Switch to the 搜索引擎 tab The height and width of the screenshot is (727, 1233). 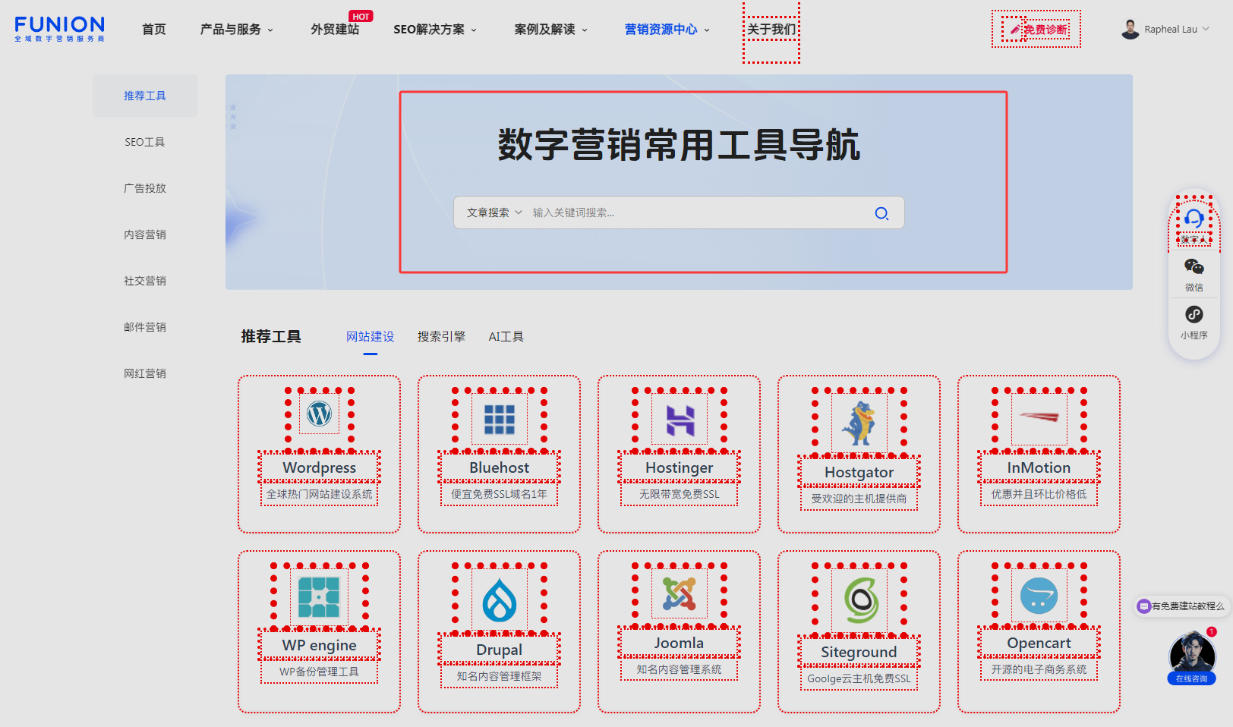click(x=441, y=337)
